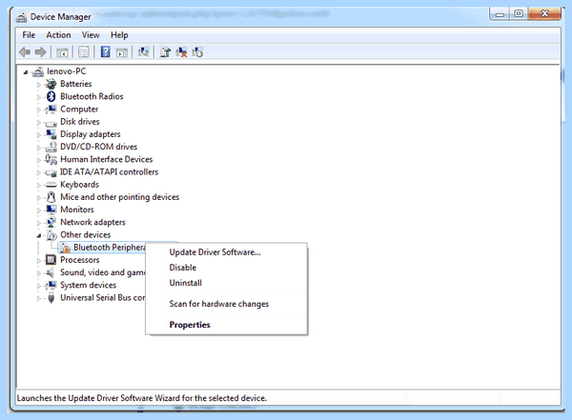
Task: Click the Display adapters icon
Action: coord(51,134)
